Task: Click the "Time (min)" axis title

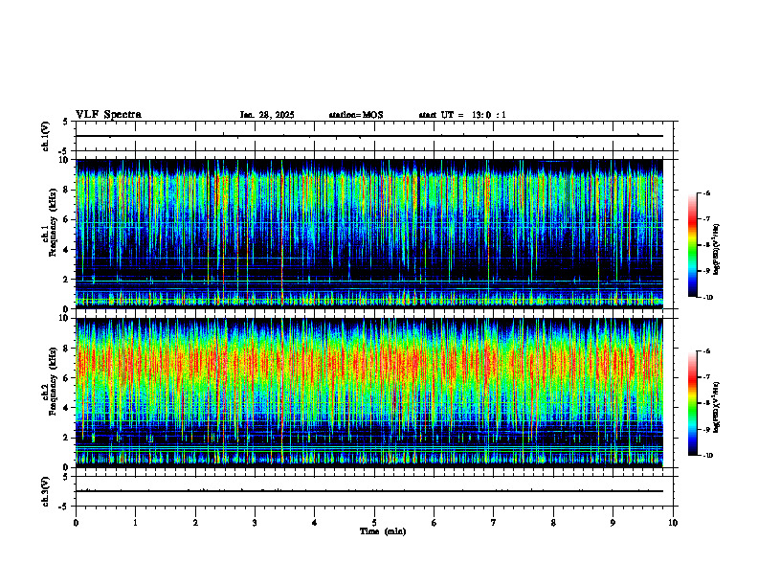Action: click(383, 531)
